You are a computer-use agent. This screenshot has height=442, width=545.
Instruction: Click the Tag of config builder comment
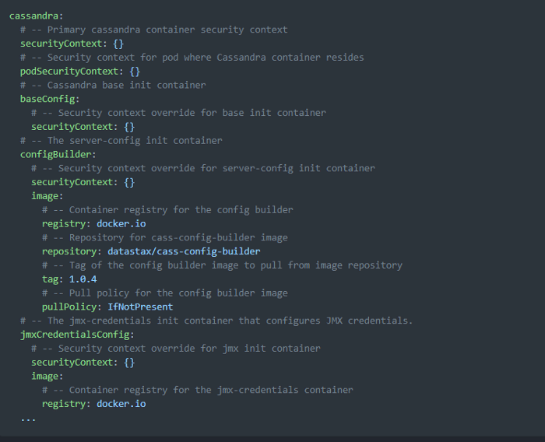[x=222, y=265]
